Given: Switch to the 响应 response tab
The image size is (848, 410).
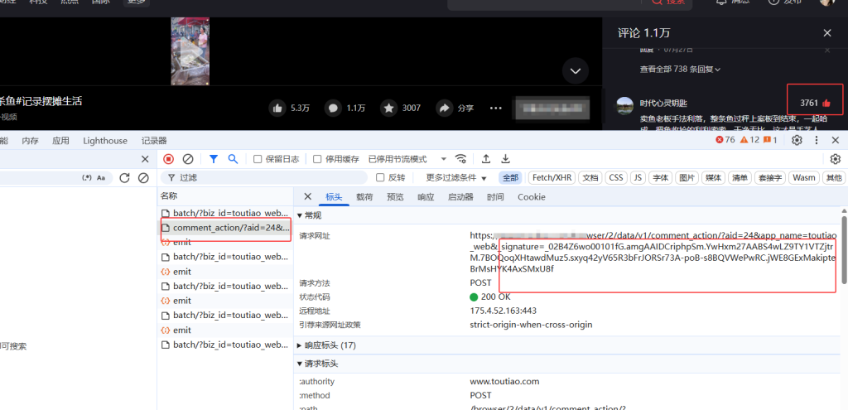Looking at the screenshot, I should tap(426, 197).
